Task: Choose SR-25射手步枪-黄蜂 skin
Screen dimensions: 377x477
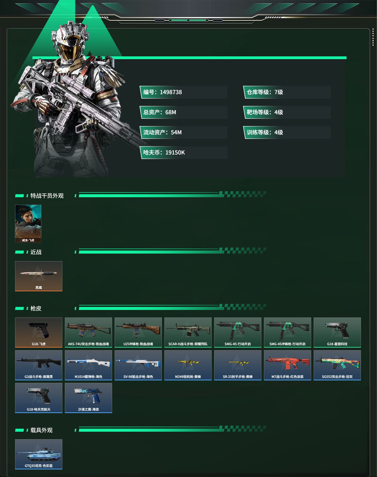Action: click(x=238, y=365)
